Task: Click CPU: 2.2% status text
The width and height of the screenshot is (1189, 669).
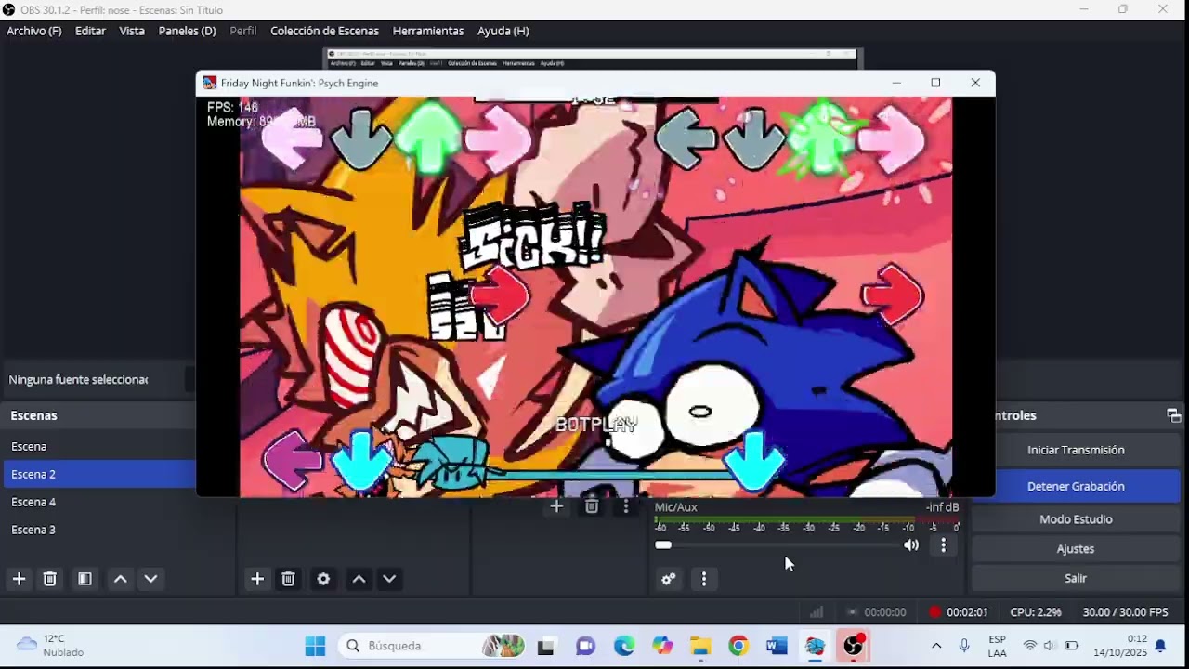Action: point(1036,612)
